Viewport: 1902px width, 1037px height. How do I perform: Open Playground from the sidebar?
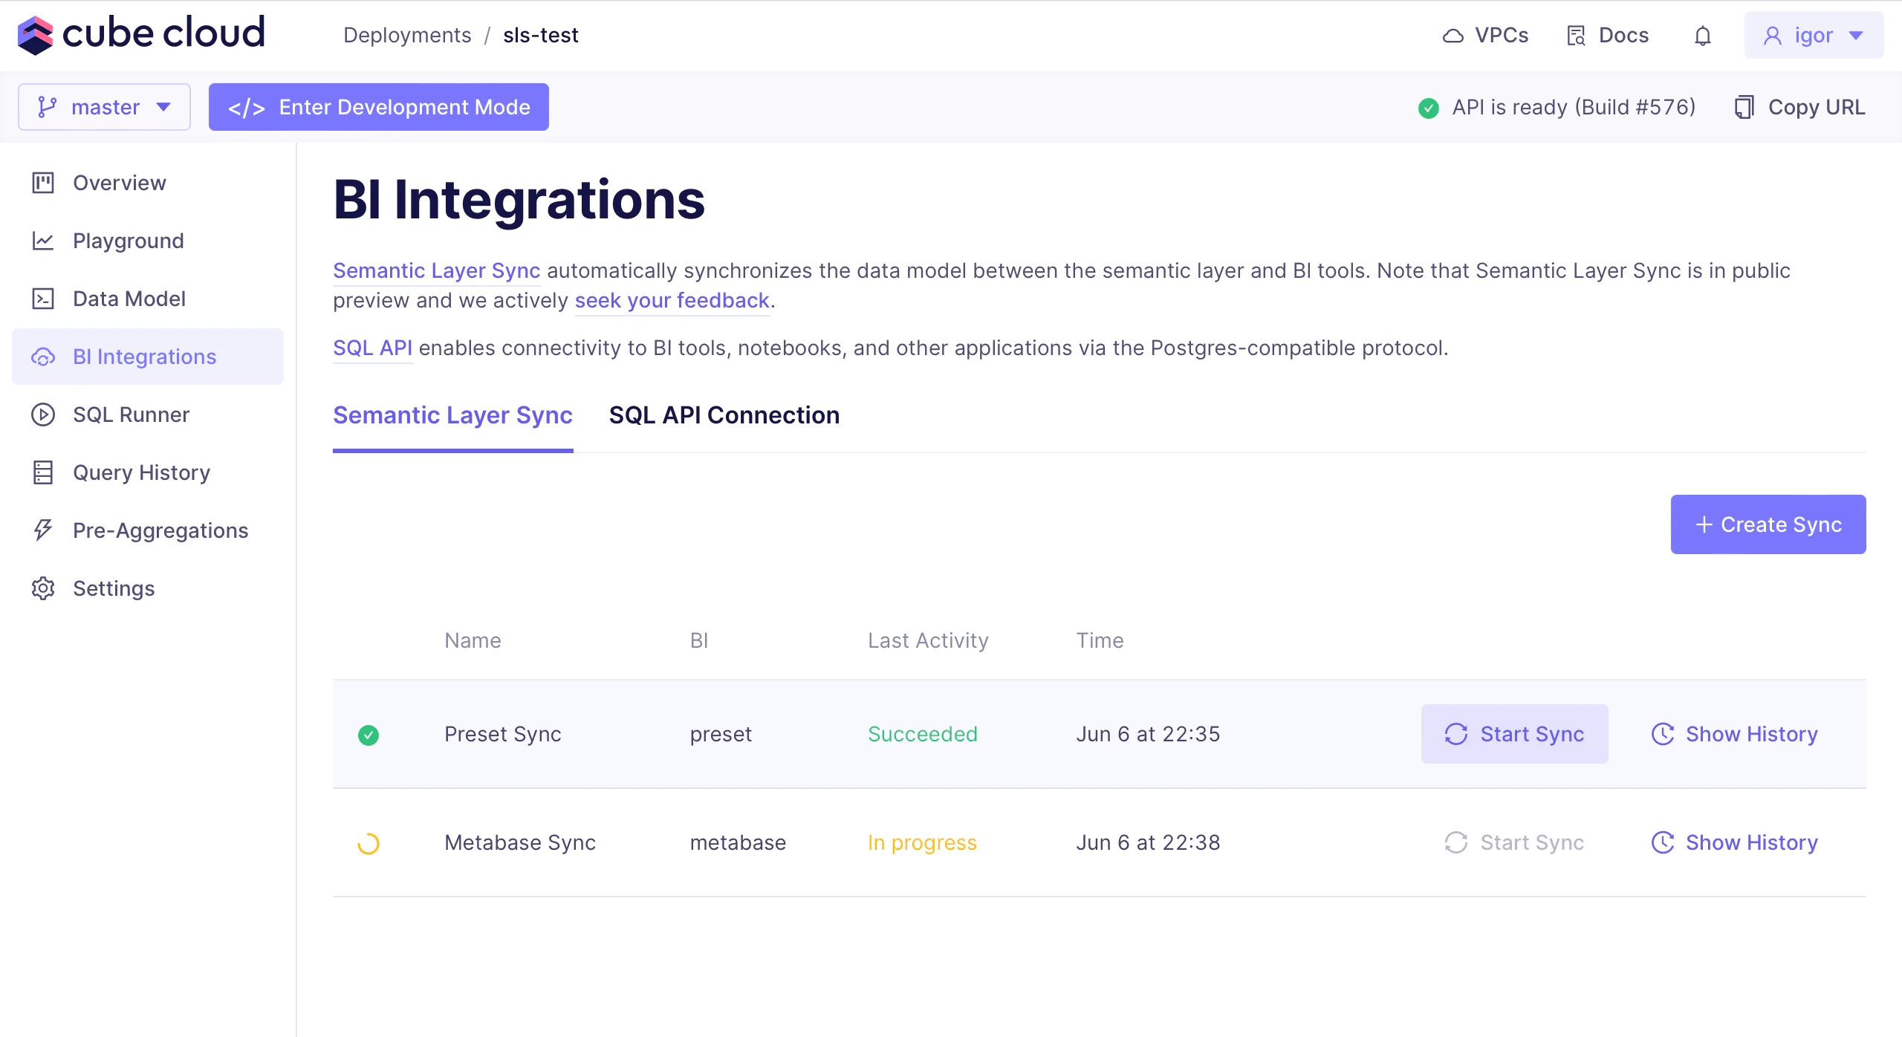tap(128, 241)
